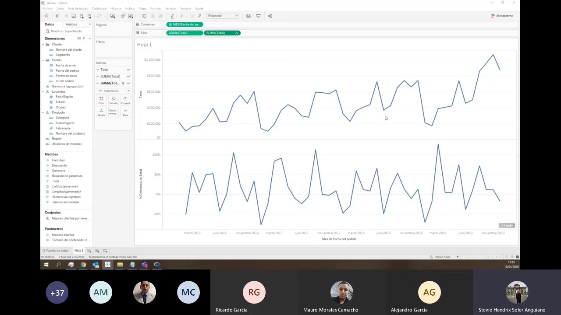Viewport: 561px width, 315px height.
Task: Open the Stevie Soler user dropdown
Action: tap(444, 257)
